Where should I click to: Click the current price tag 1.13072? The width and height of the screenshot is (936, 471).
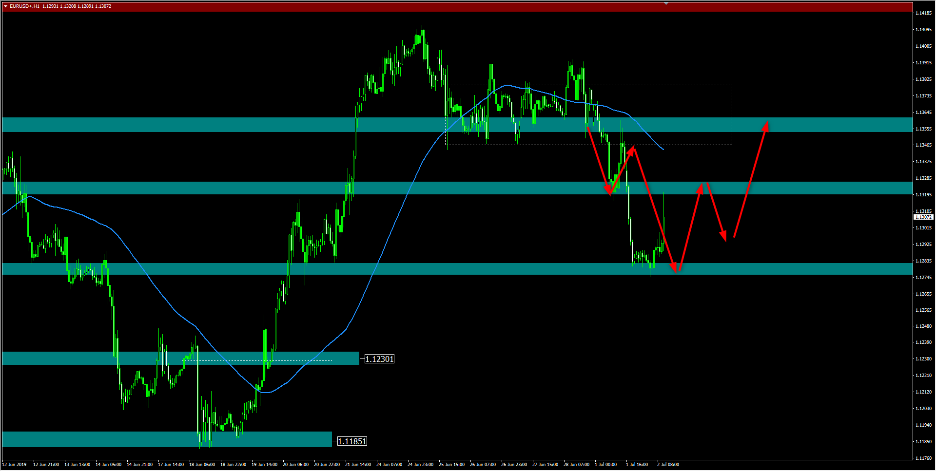[923, 217]
